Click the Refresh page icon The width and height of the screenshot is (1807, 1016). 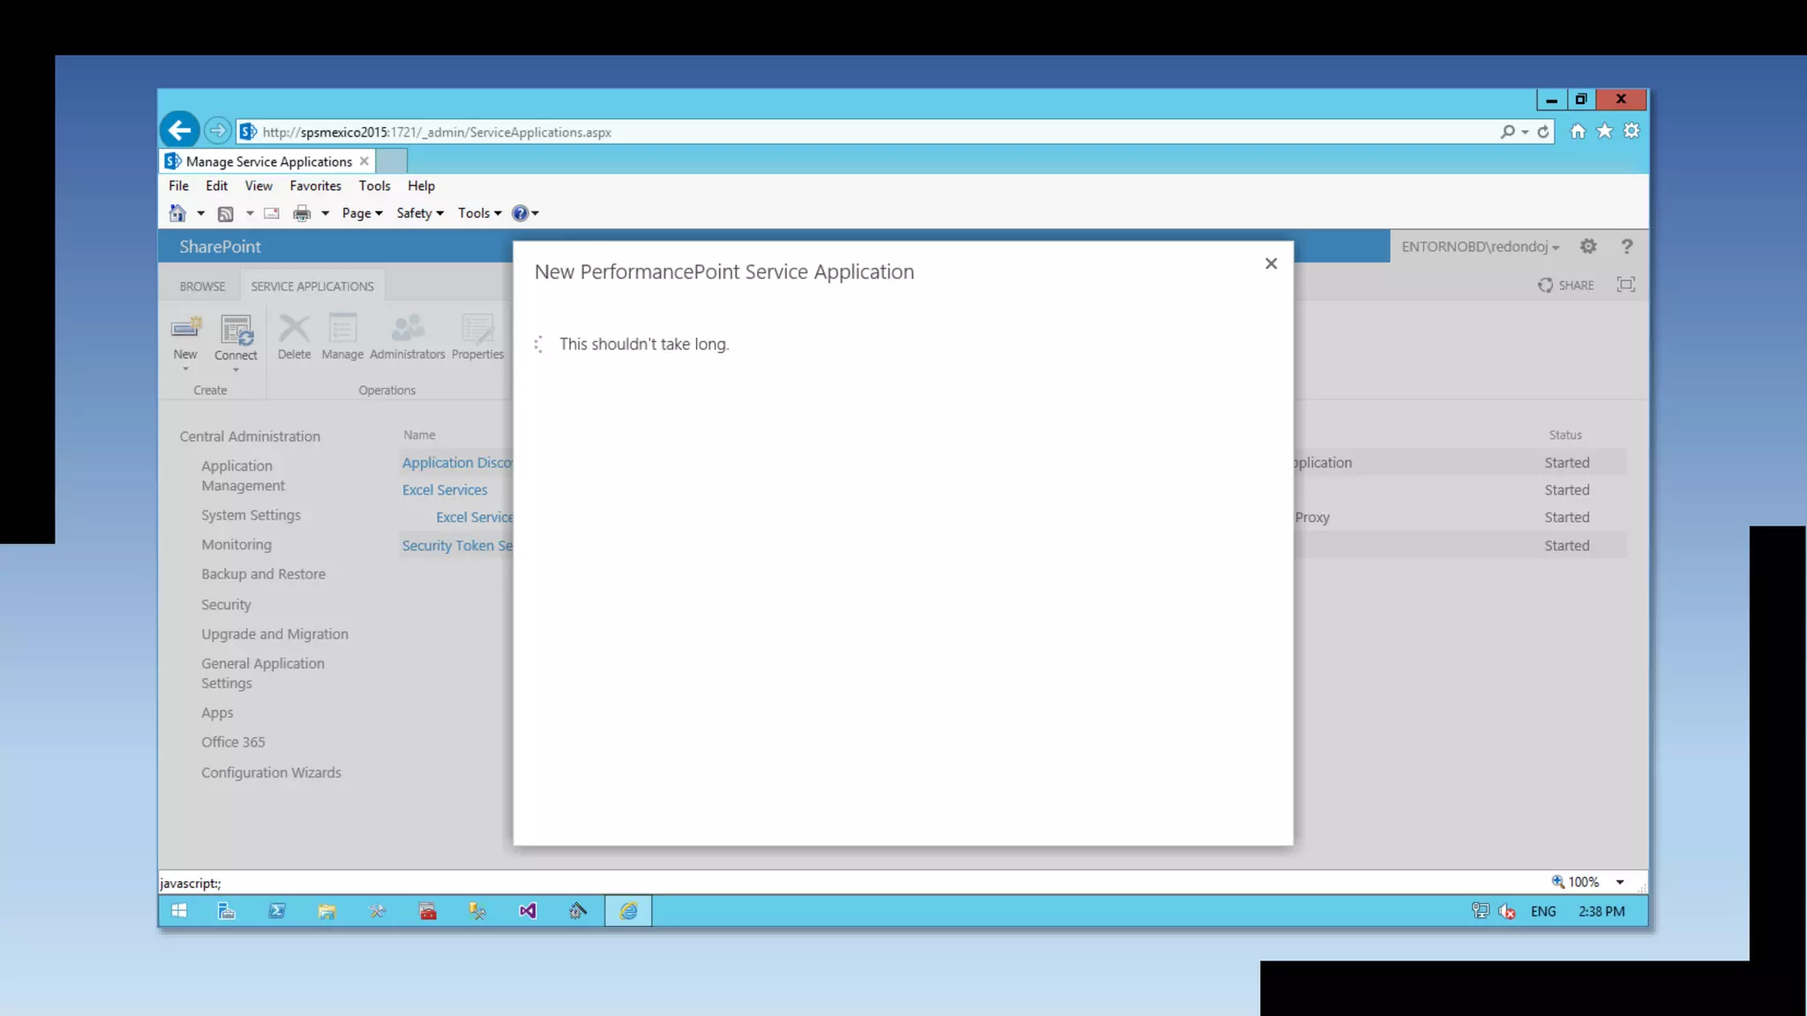(x=1543, y=131)
